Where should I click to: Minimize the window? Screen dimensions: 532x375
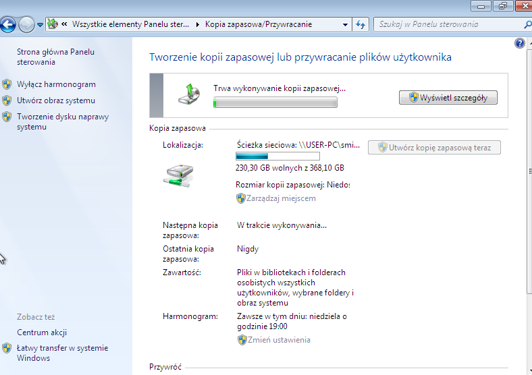pyautogui.click(x=481, y=6)
